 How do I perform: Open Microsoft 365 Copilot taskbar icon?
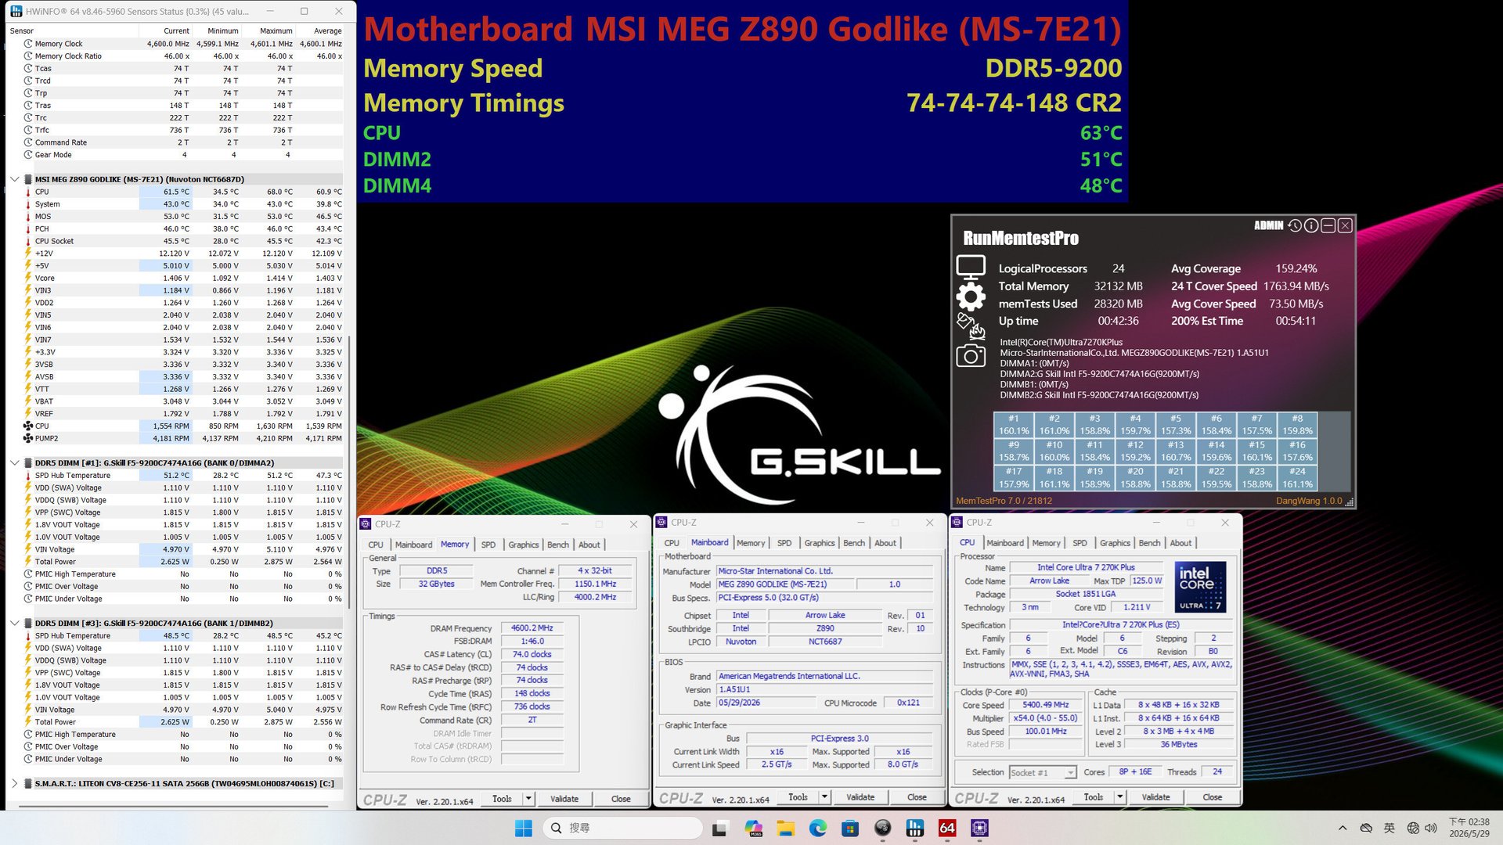pos(754,828)
